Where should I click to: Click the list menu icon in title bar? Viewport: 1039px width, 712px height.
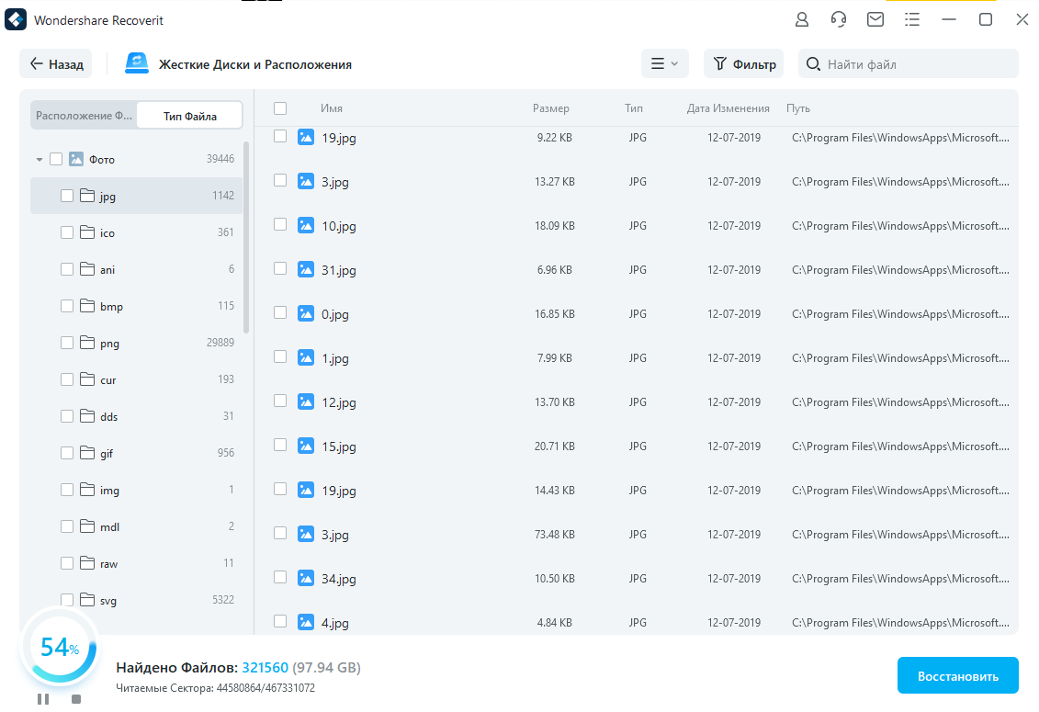tap(911, 19)
